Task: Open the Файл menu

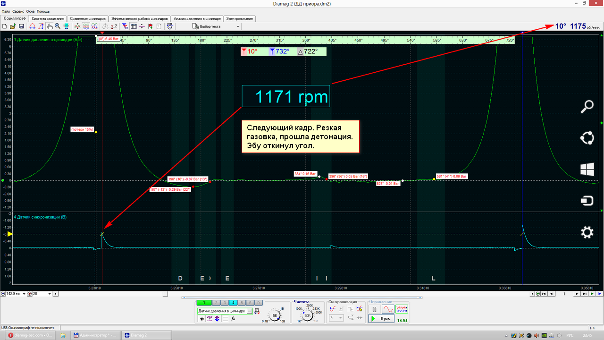Action: [x=6, y=11]
